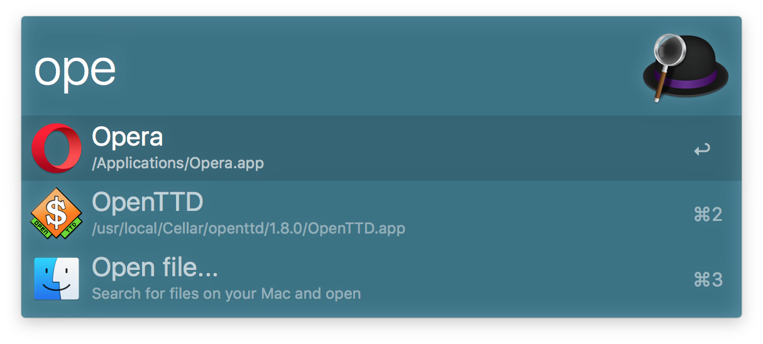The height and width of the screenshot is (344, 763).
Task: Select the OpenTTD result title
Action: (x=148, y=202)
